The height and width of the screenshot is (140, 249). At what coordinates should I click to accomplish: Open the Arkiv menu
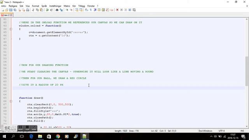pos(4,6)
